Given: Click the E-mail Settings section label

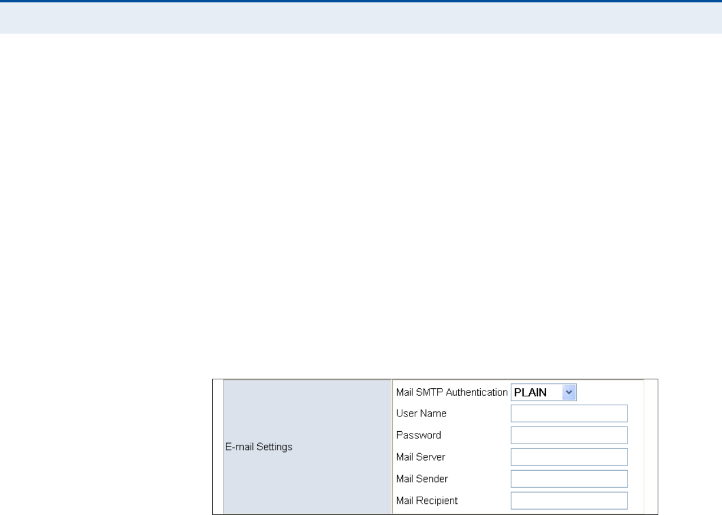Looking at the screenshot, I should coord(259,447).
